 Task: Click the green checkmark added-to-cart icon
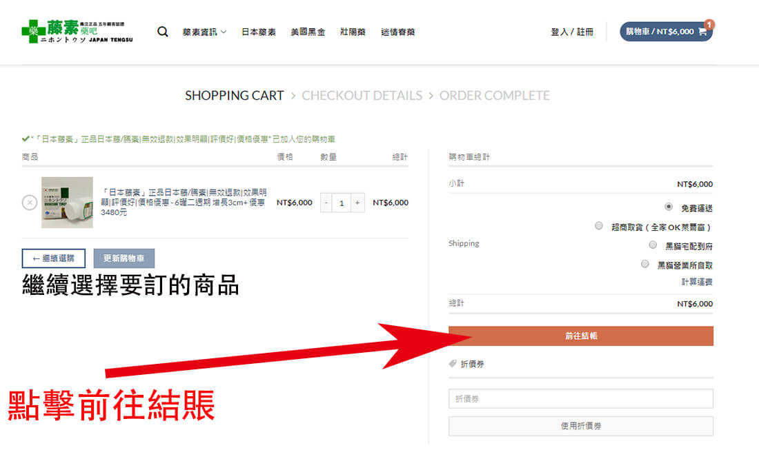point(25,139)
